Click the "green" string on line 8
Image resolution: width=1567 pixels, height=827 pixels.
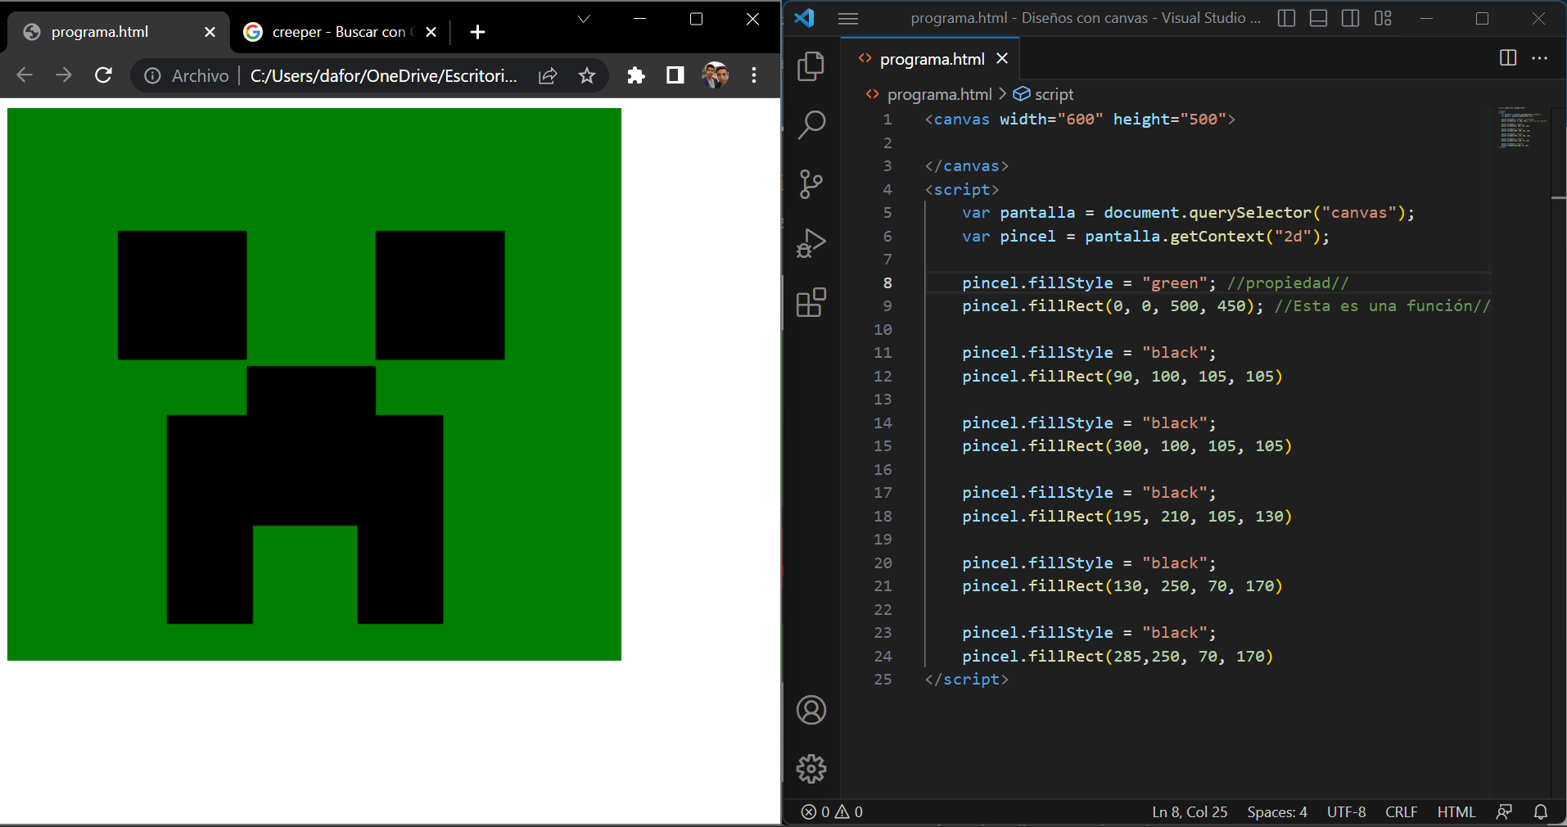pos(1174,282)
